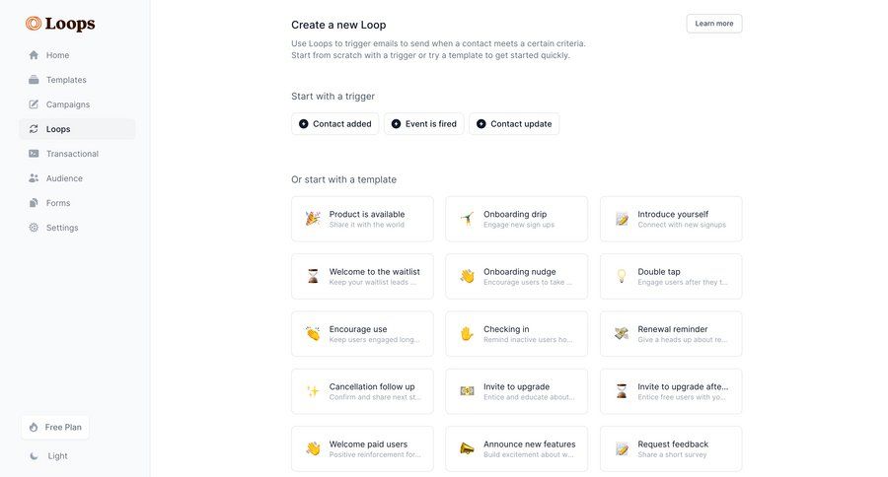This screenshot has width=888, height=477.
Task: Open the Audience menu item
Action: [x=64, y=178]
